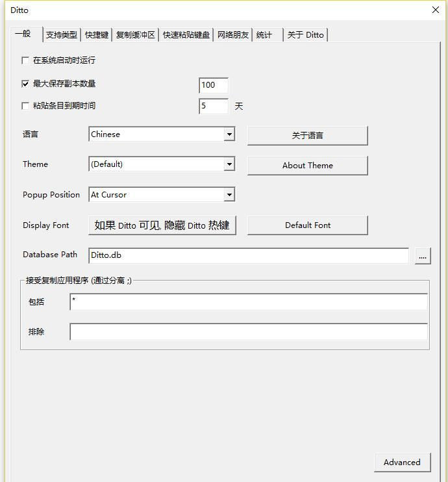Uncheck 最大保存副本数量 checkbox
This screenshot has height=482, width=448.
[25, 84]
